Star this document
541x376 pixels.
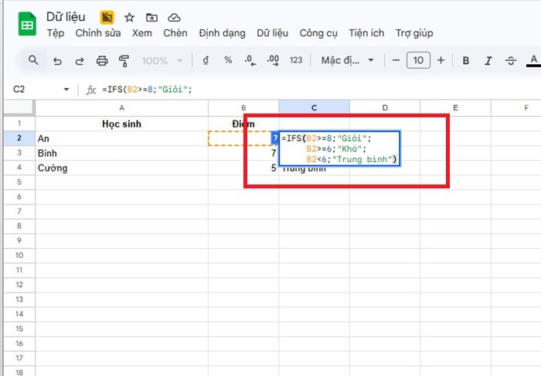click(129, 17)
